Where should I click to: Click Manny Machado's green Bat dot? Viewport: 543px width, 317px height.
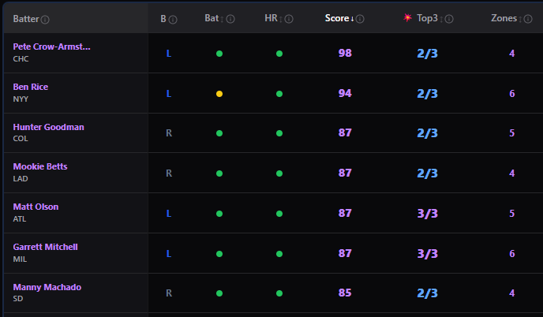click(219, 293)
